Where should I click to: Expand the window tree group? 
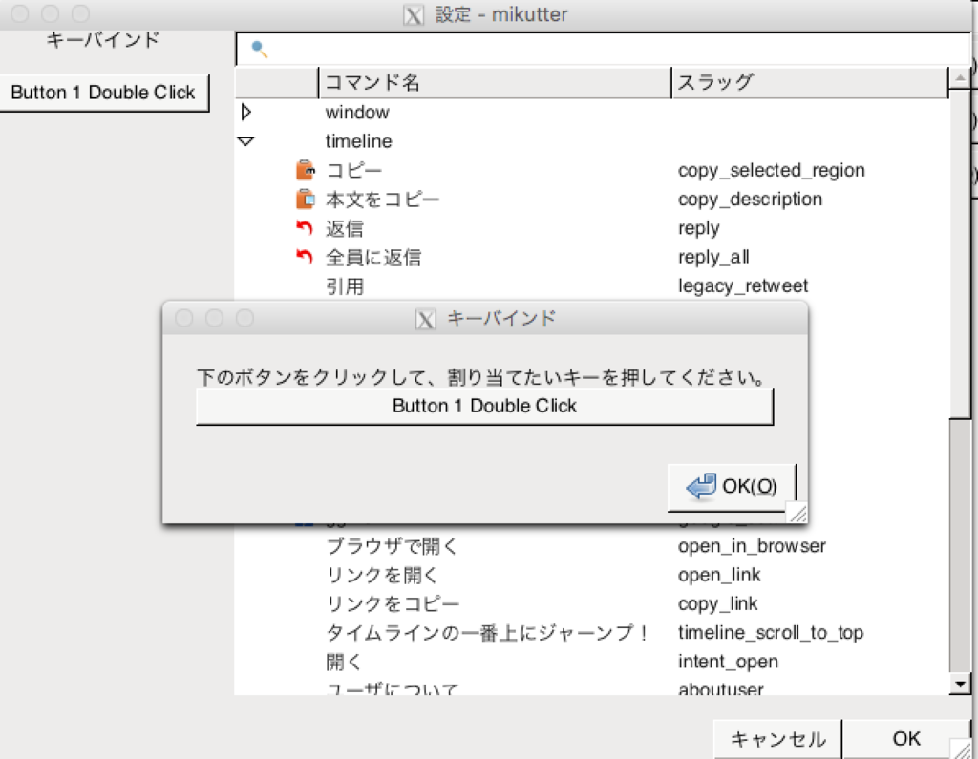pos(246,112)
